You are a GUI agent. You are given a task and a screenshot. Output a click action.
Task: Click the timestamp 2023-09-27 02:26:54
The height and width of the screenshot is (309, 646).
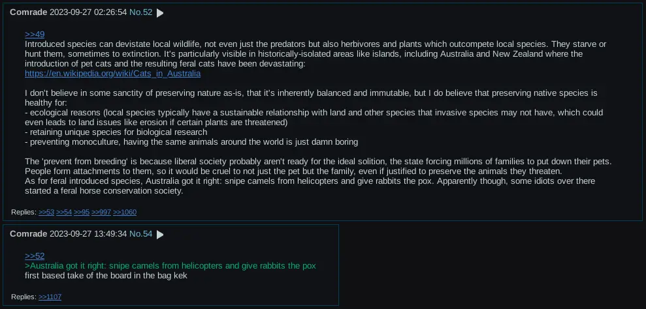pyautogui.click(x=88, y=12)
